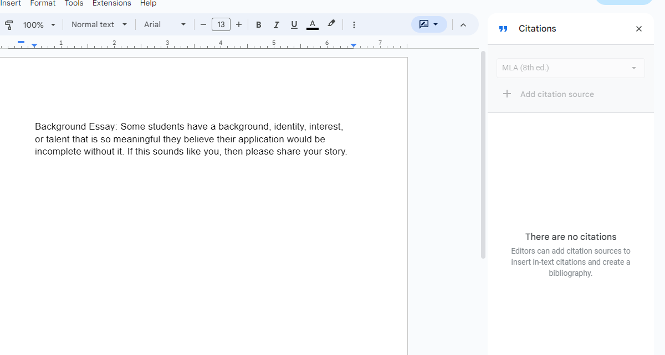The width and height of the screenshot is (665, 355).
Task: Open the Normal text styles dropdown
Action: coord(99,24)
